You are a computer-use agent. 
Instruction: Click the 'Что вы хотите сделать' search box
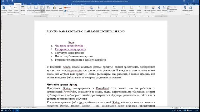click(78, 4)
